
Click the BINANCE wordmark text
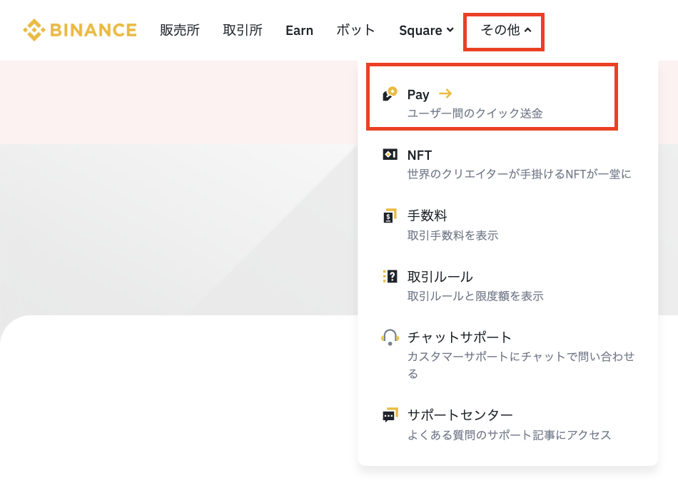click(x=93, y=30)
